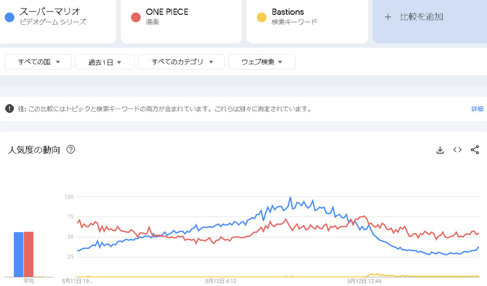Open the すべてのカテゴリ category dropdown
The width and height of the screenshot is (487, 286).
pyautogui.click(x=181, y=62)
